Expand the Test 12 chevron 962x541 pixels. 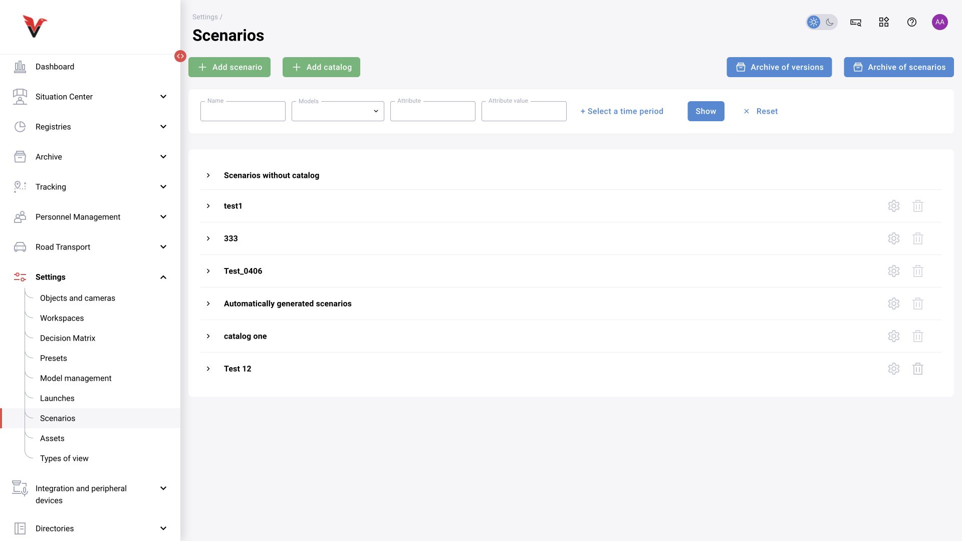click(x=208, y=369)
